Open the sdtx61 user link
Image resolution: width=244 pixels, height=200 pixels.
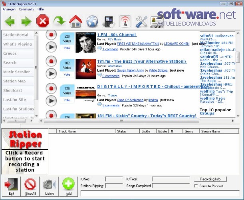[206, 36]
